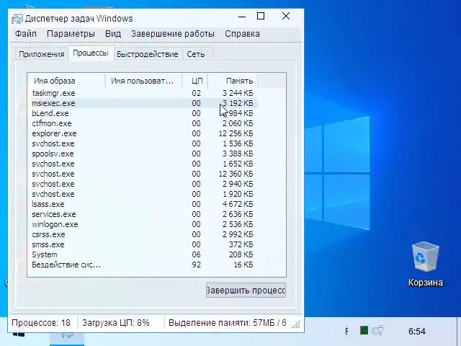
Task: Select the csrss.exe process row
Action: pos(143,234)
